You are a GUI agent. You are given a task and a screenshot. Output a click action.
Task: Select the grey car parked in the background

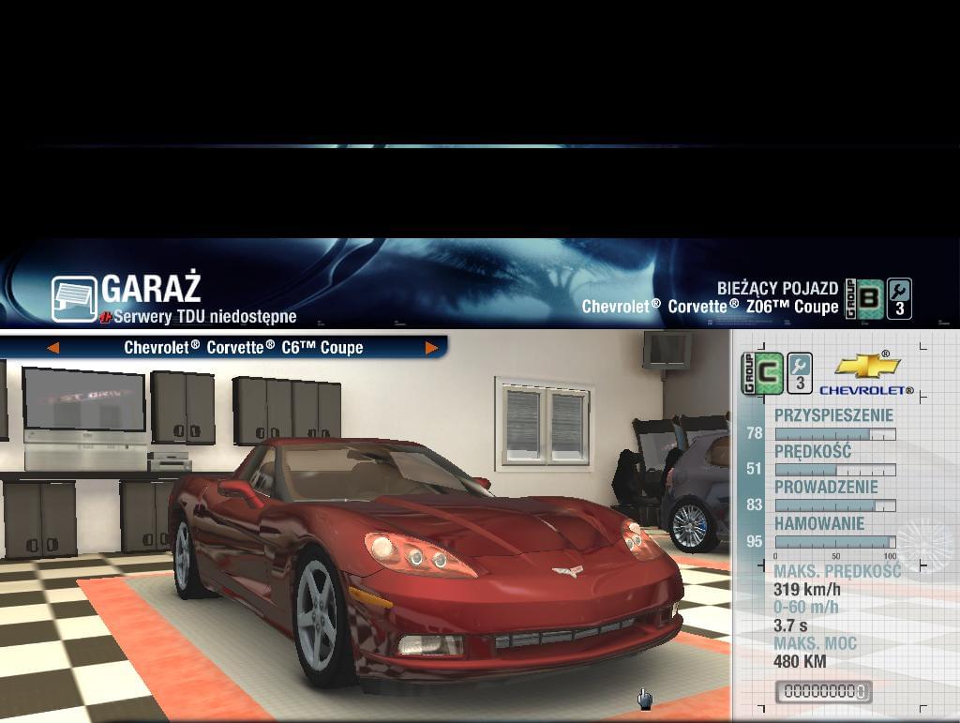click(697, 490)
